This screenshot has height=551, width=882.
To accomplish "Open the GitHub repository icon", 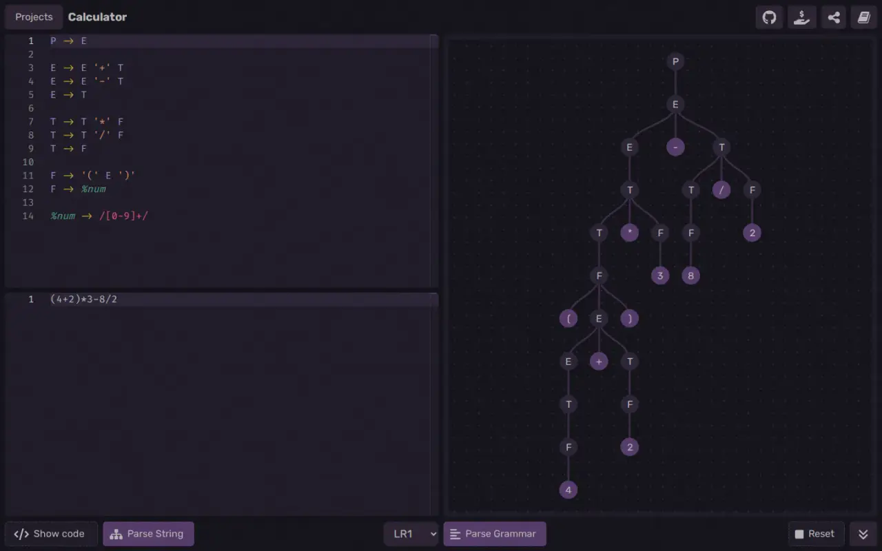I will click(770, 17).
